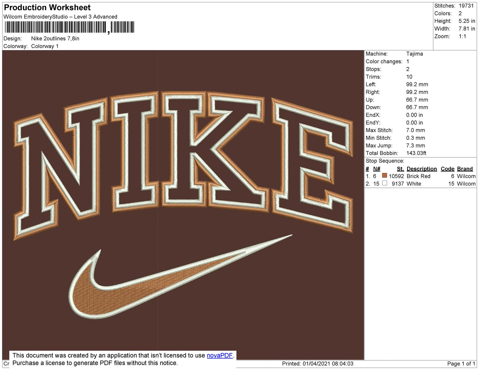This screenshot has width=479, height=370.
Task: Select the Brick Red color swatch
Action: click(385, 176)
